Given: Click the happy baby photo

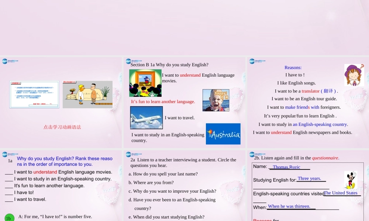Looking at the screenshot, I should point(215,100).
